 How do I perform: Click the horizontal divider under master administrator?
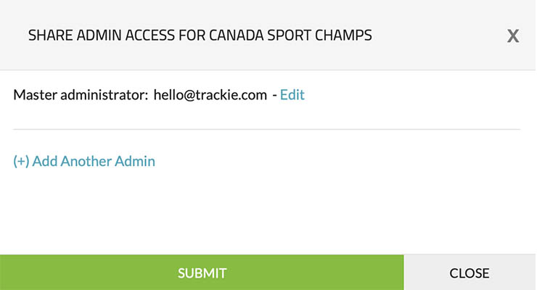click(x=267, y=129)
